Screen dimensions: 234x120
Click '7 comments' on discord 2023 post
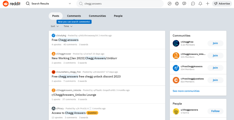tap(69, 81)
